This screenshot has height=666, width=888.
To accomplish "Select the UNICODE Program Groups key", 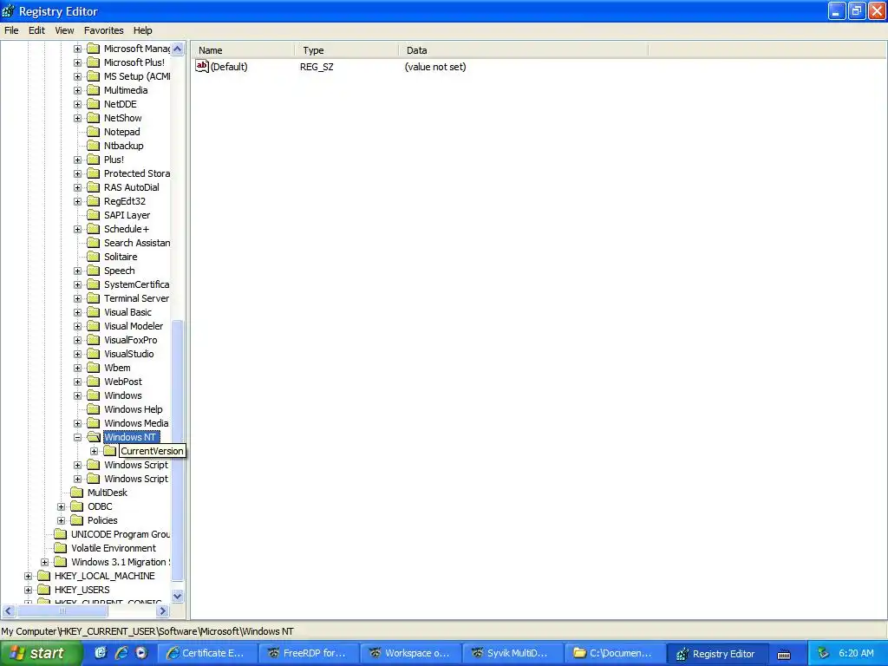I will 120,534.
